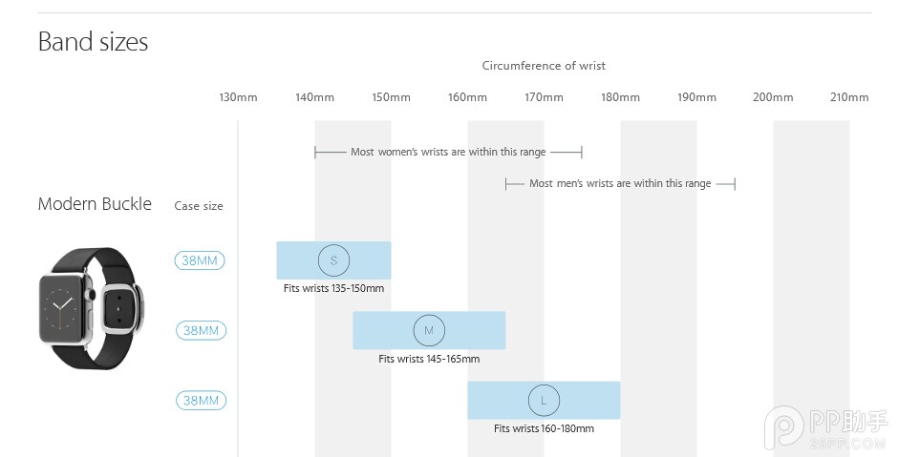Click the blue large band range bar
898x457 pixels.
(544, 401)
